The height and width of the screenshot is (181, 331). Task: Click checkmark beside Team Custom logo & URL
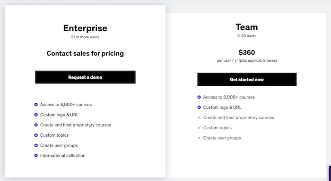coord(199,107)
